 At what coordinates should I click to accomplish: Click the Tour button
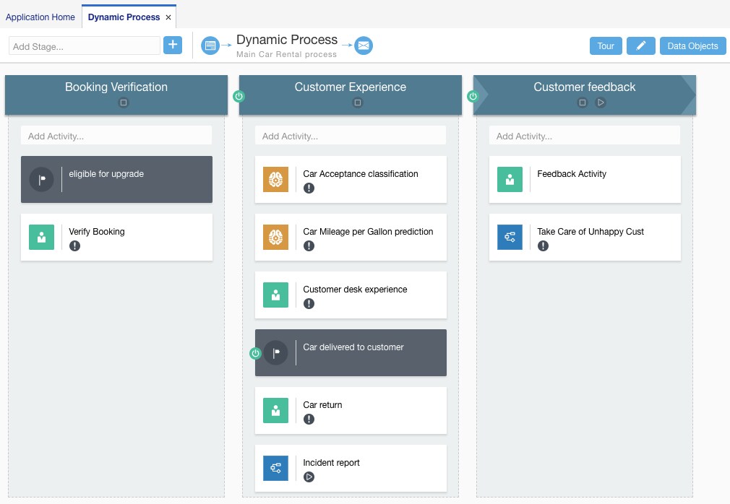point(606,45)
